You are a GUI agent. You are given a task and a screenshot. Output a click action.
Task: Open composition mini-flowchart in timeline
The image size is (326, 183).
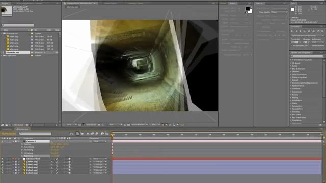click(x=71, y=134)
